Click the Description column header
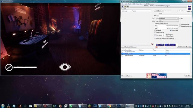 (128, 50)
